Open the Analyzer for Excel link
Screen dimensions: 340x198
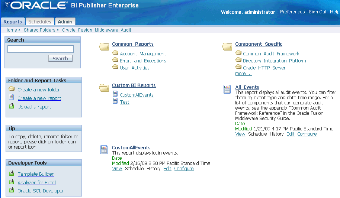pyautogui.click(x=37, y=183)
